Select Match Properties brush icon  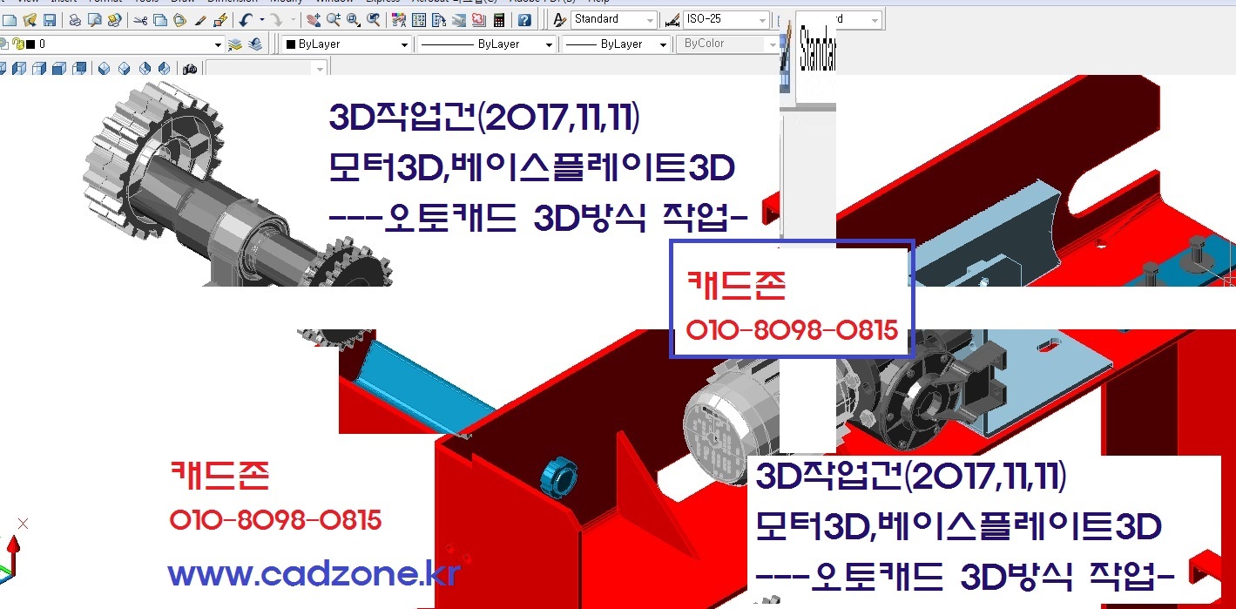199,20
